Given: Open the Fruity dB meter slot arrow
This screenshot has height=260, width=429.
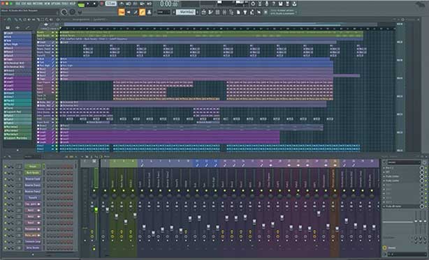Looking at the screenshot, I should (384, 206).
